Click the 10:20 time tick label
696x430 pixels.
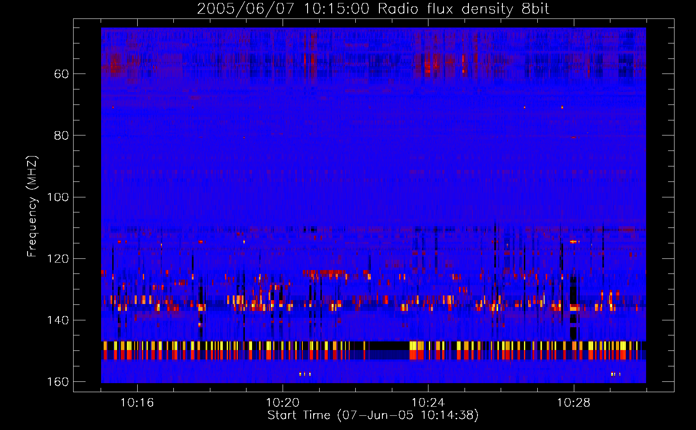(x=283, y=403)
